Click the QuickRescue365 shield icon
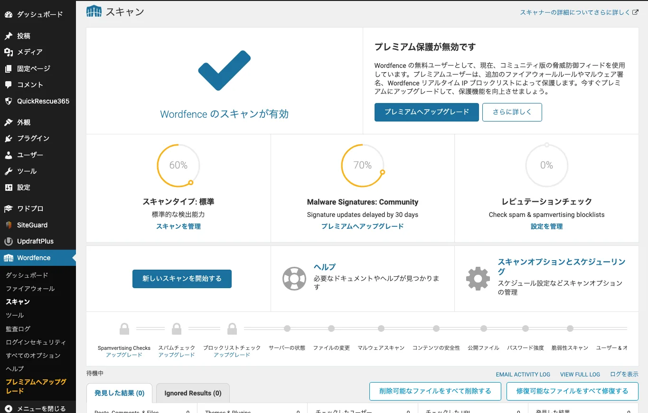Image resolution: width=648 pixels, height=413 pixels. pos(8,101)
